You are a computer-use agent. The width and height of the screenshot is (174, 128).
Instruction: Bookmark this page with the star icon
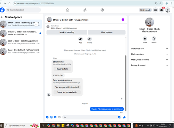click(x=160, y=3)
